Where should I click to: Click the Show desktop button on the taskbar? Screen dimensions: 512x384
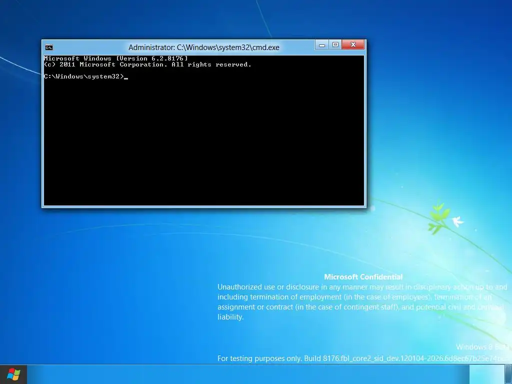(x=508, y=374)
